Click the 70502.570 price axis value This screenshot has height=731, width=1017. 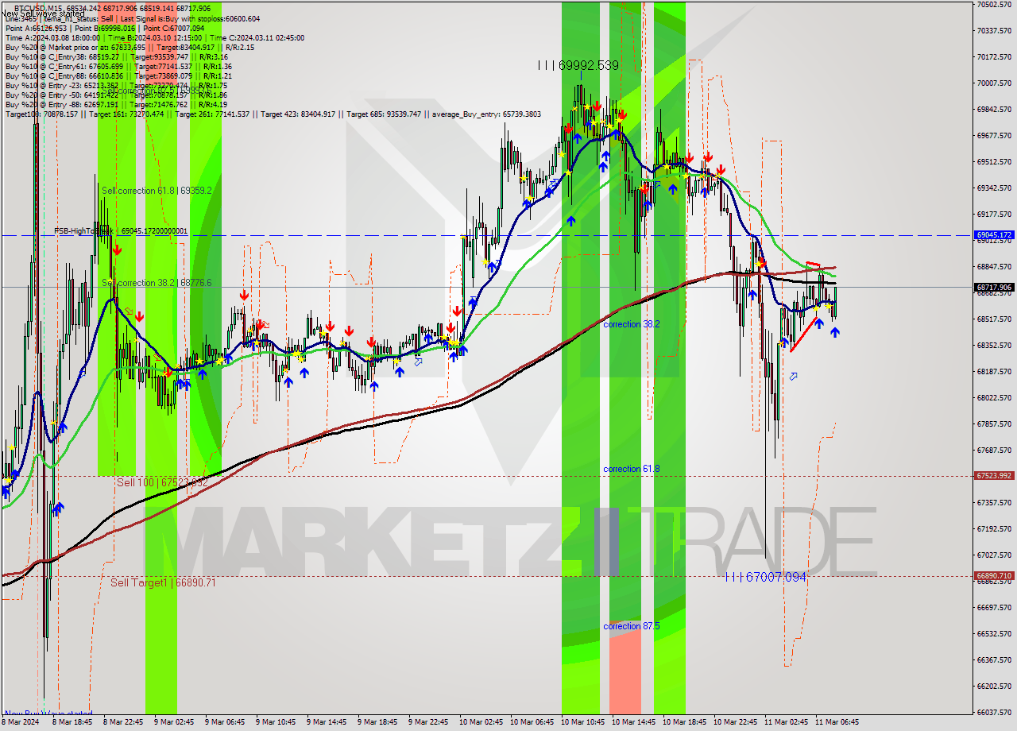pos(994,4)
